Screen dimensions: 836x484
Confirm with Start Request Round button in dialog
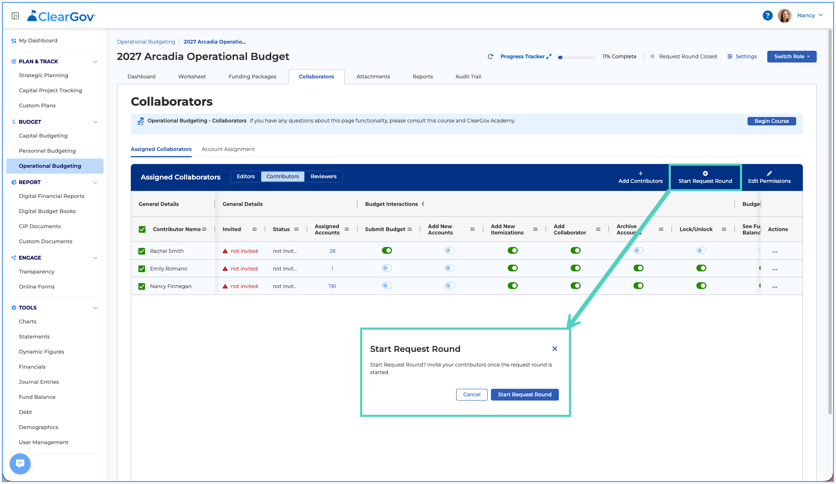(524, 395)
